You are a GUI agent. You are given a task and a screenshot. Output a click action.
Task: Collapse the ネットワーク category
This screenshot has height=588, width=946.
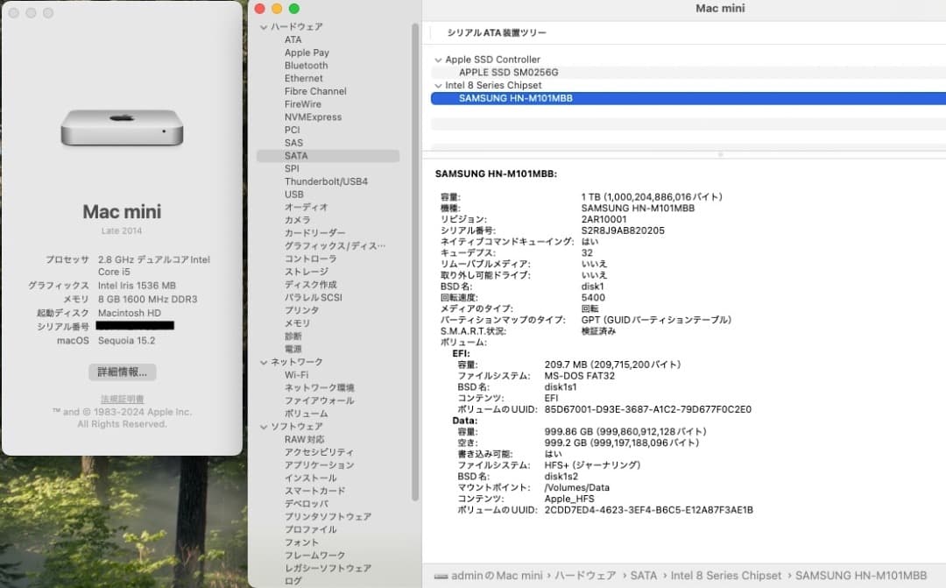click(263, 361)
